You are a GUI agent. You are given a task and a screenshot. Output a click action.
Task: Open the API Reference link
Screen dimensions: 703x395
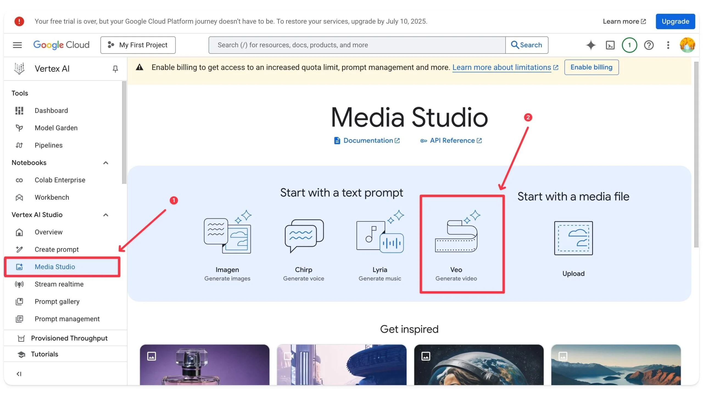pyautogui.click(x=451, y=140)
